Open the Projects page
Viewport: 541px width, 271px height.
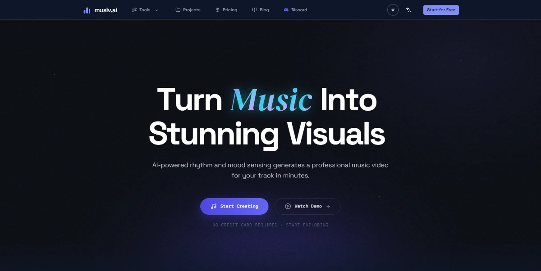coord(188,10)
